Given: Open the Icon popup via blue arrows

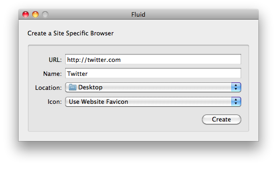Looking at the screenshot, I should [236, 101].
